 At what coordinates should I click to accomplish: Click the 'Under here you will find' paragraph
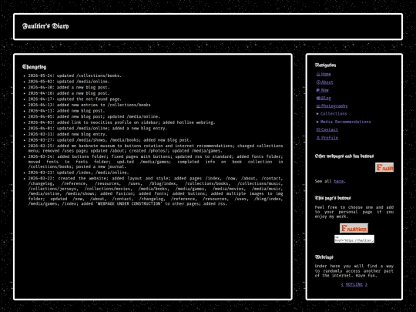[354, 271]
